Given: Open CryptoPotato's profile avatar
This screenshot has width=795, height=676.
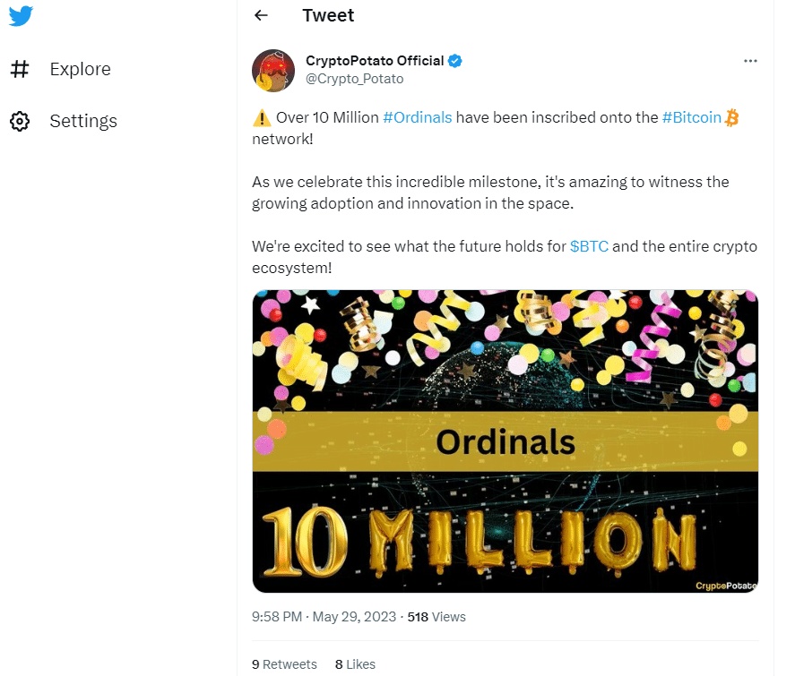Looking at the screenshot, I should point(273,71).
